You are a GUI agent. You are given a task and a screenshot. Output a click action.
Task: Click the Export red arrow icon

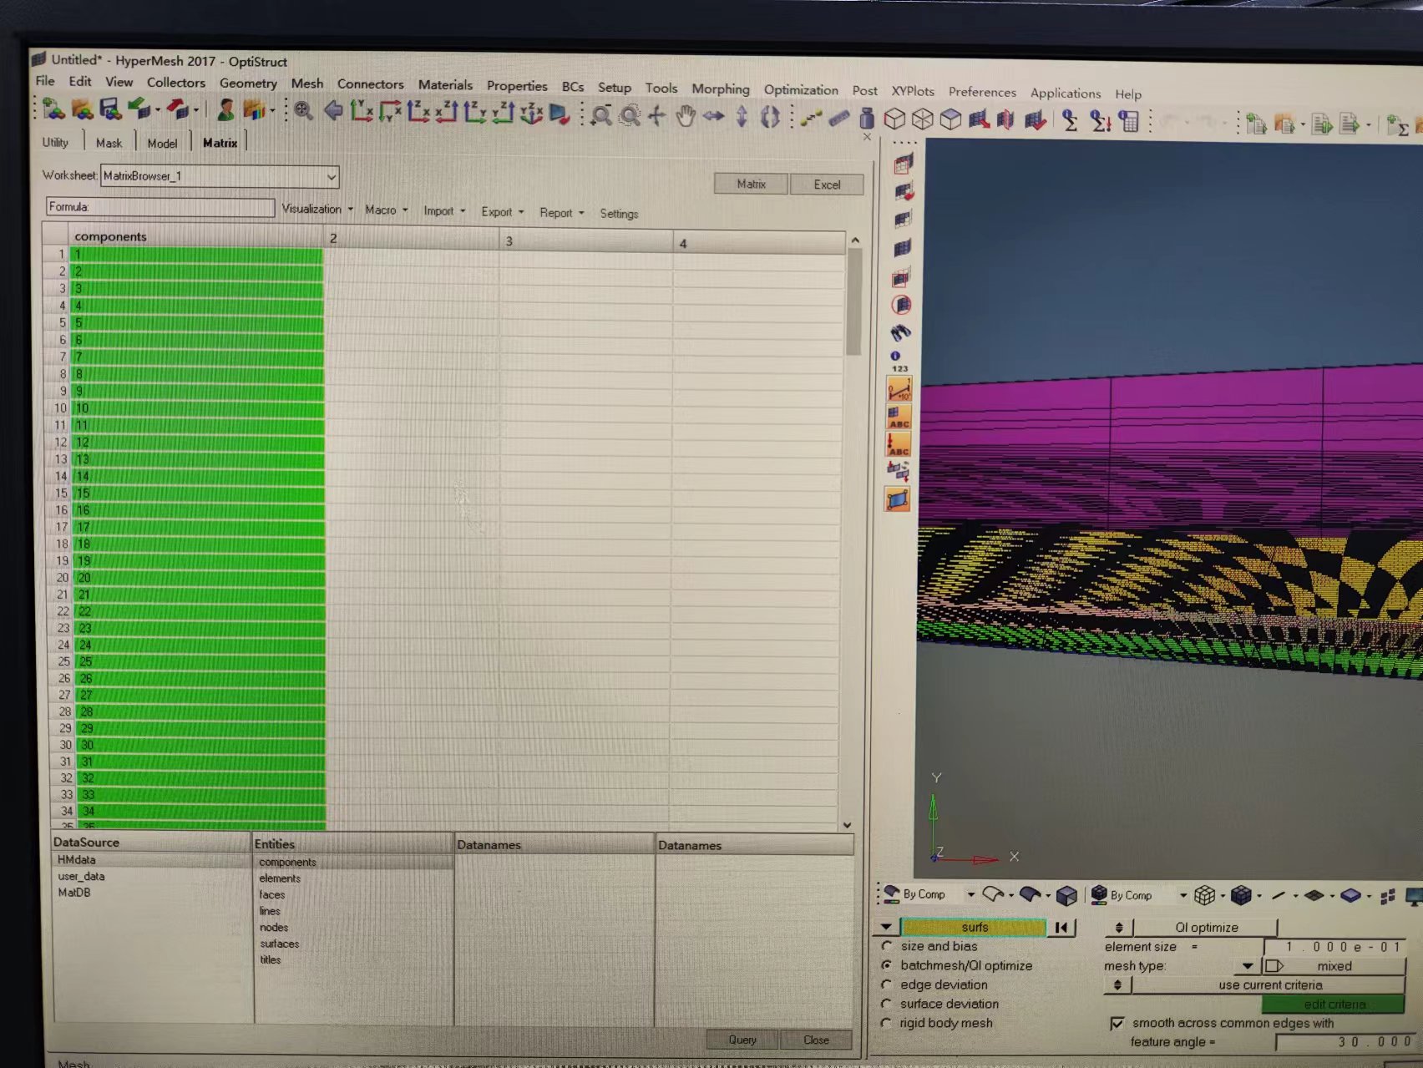click(x=177, y=109)
